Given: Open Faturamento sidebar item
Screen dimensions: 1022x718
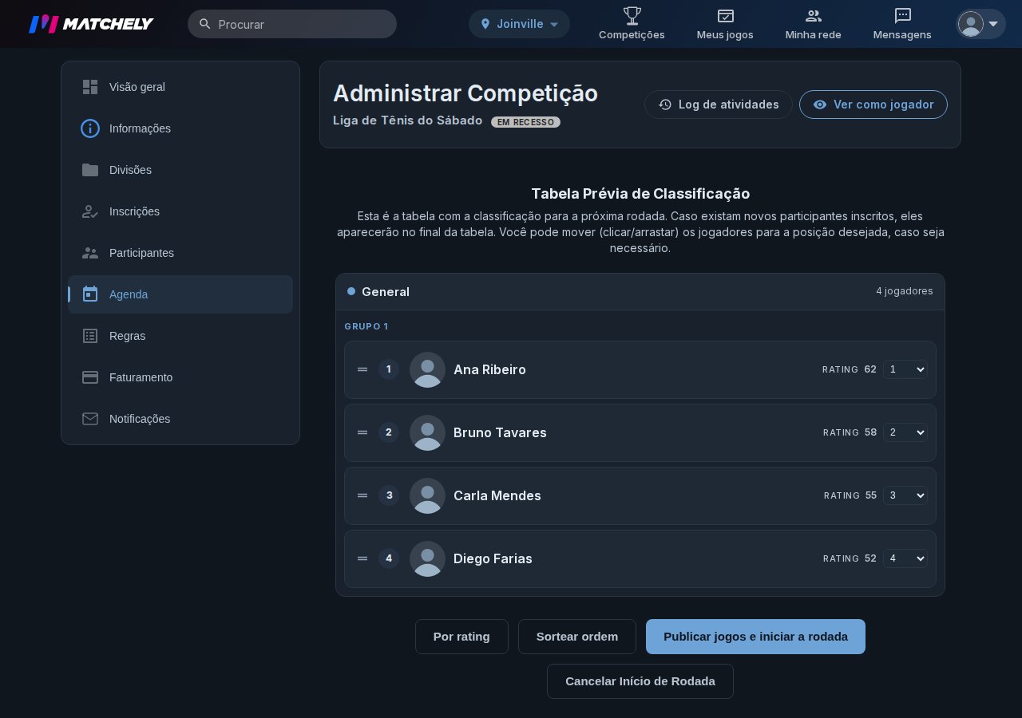Looking at the screenshot, I should pos(180,377).
